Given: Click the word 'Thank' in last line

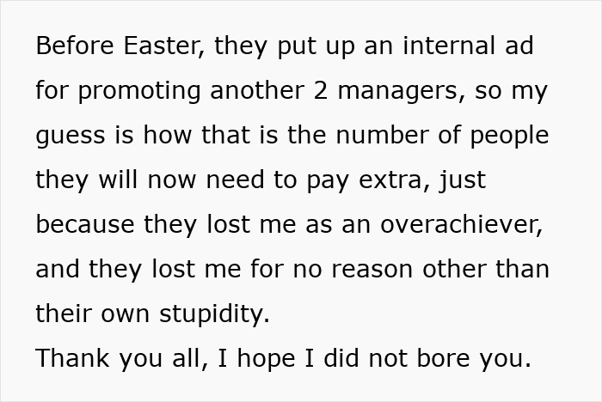Looking at the screenshot, I should (x=72, y=358).
